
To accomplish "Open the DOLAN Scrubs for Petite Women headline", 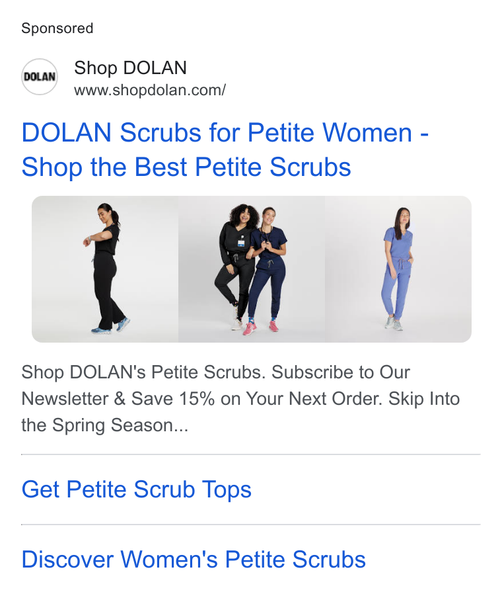I will click(225, 133).
